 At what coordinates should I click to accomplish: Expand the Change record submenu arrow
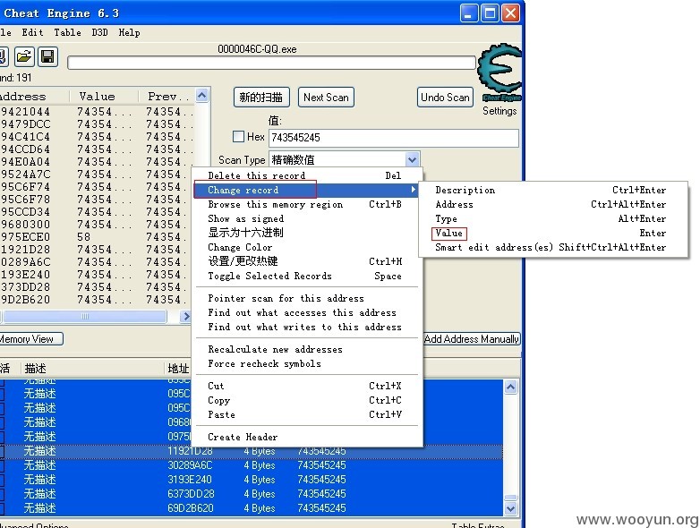click(414, 190)
